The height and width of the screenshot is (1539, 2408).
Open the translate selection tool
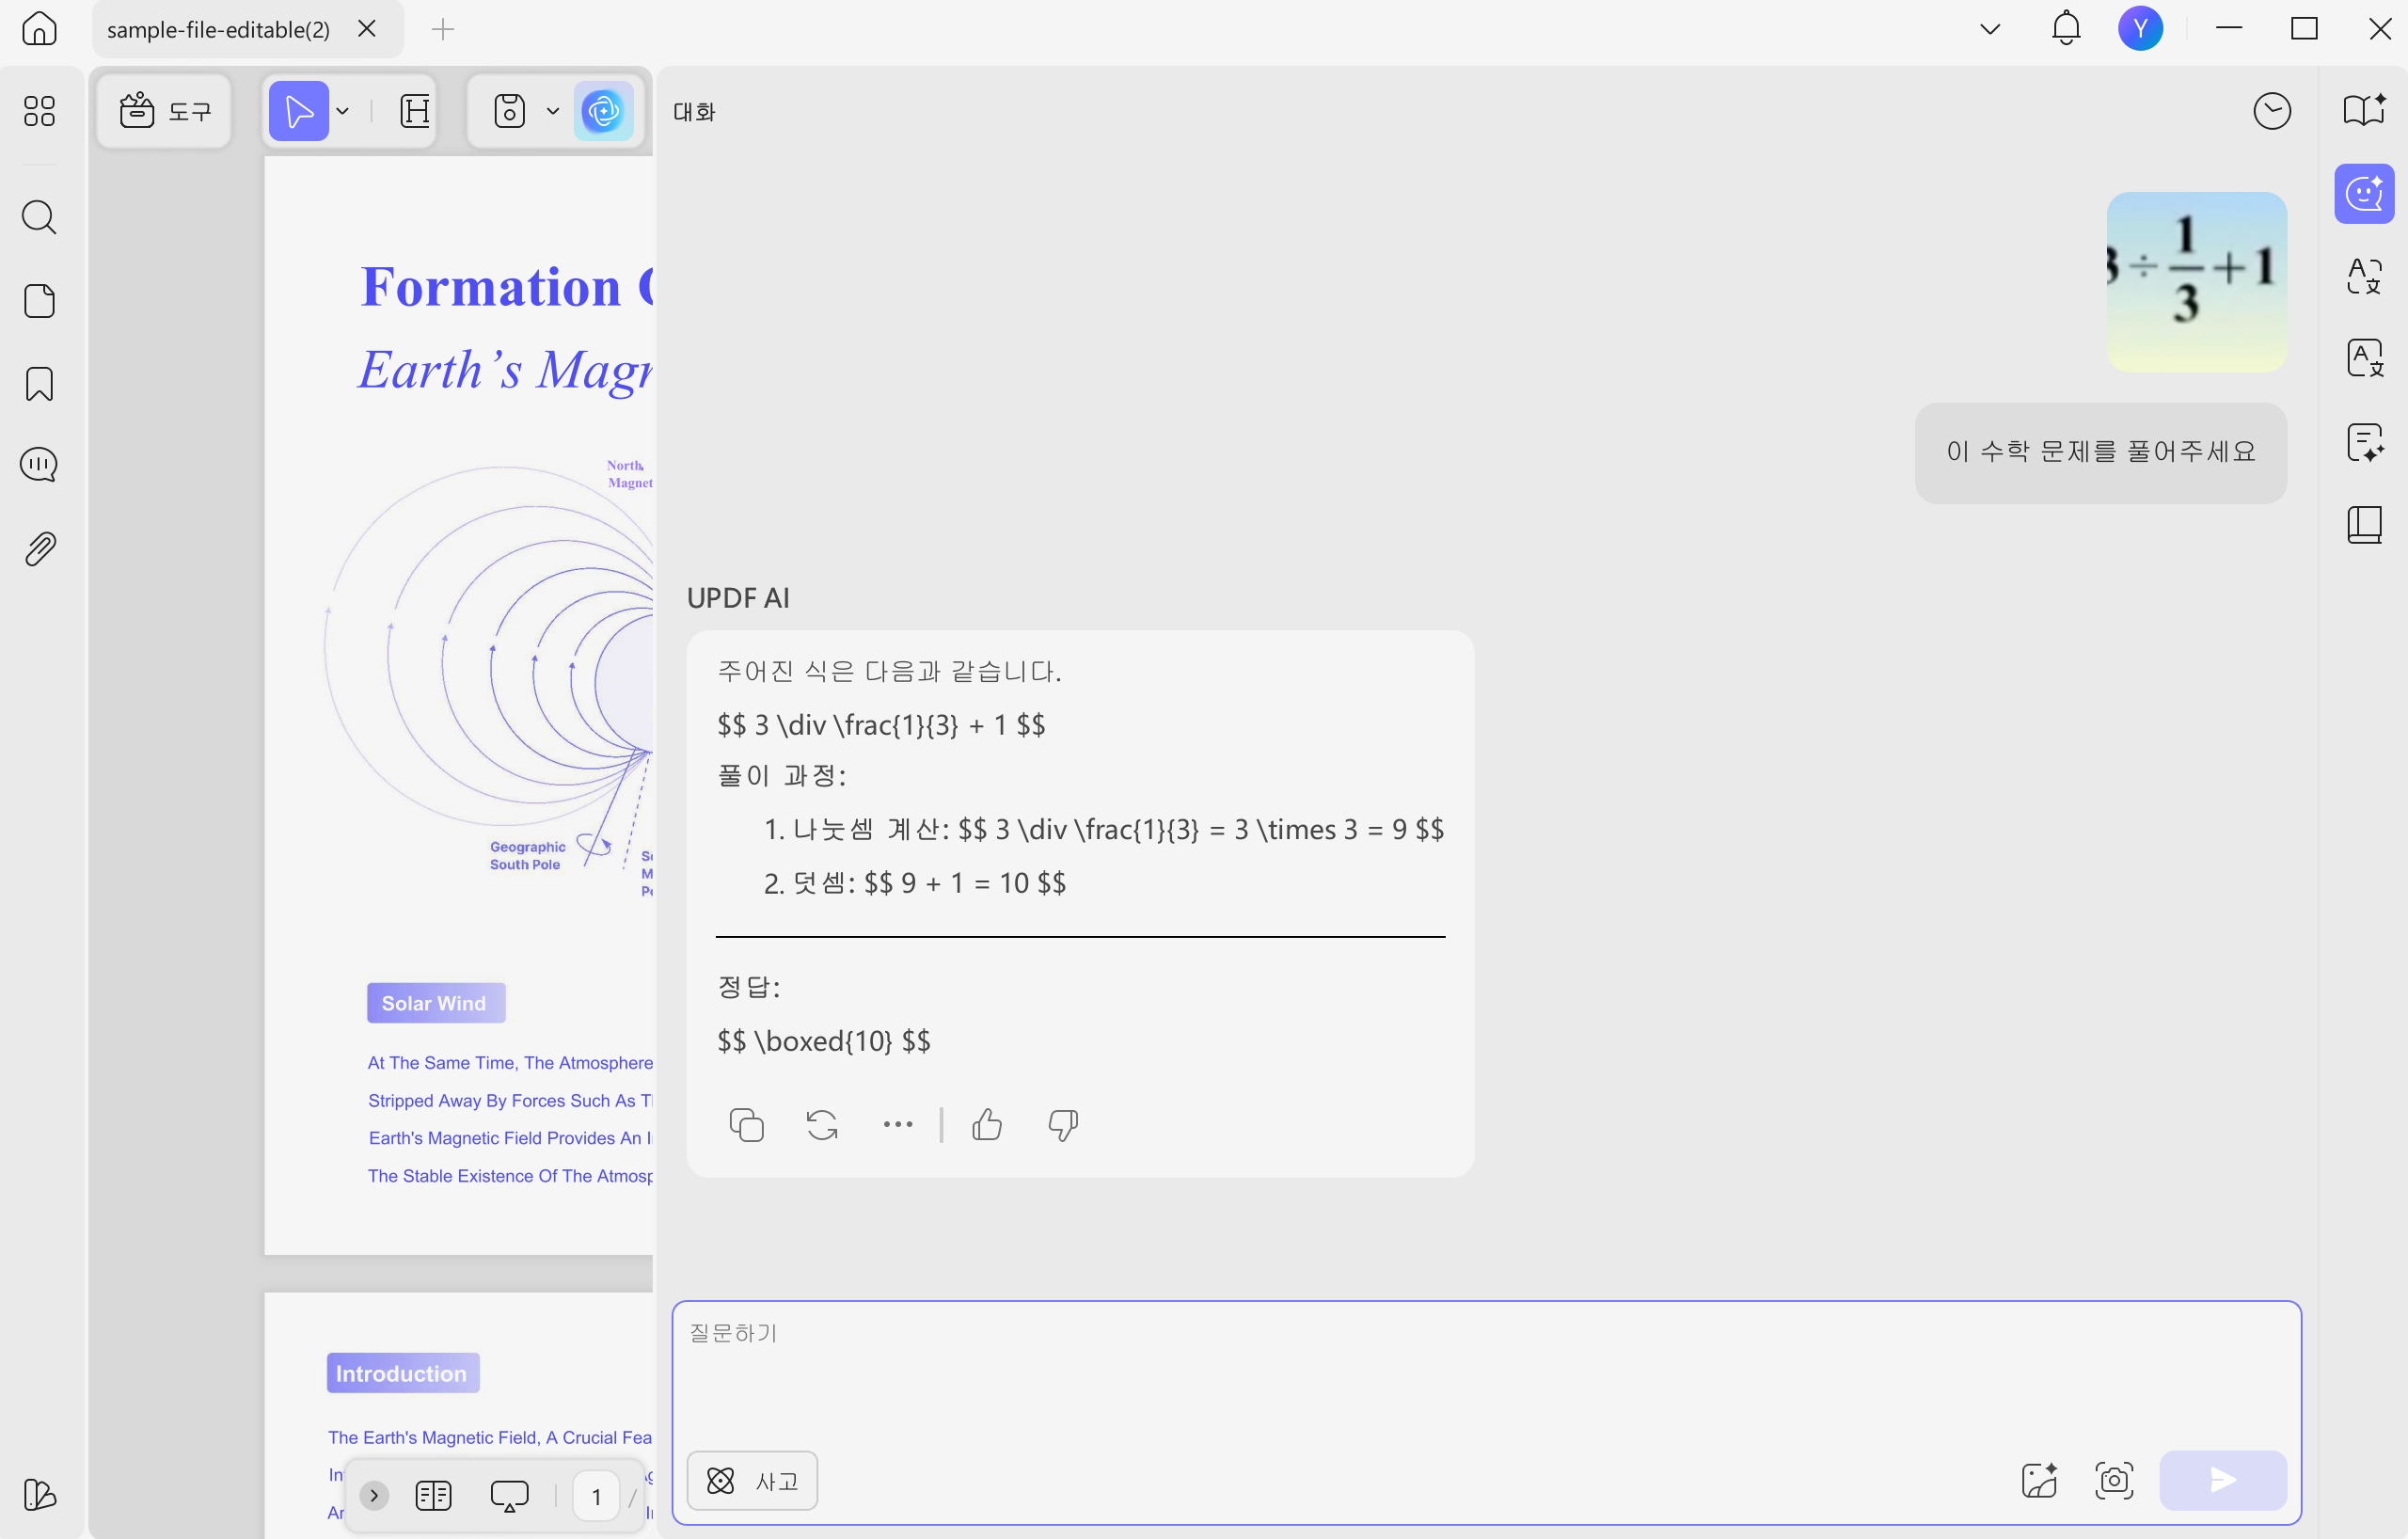[x=2364, y=275]
